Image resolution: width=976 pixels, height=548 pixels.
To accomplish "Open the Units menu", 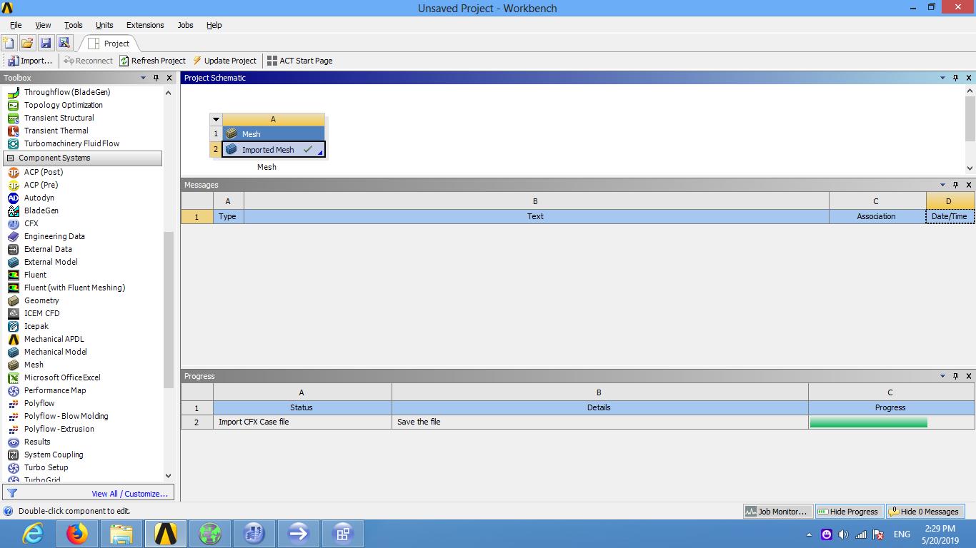I will (x=104, y=25).
